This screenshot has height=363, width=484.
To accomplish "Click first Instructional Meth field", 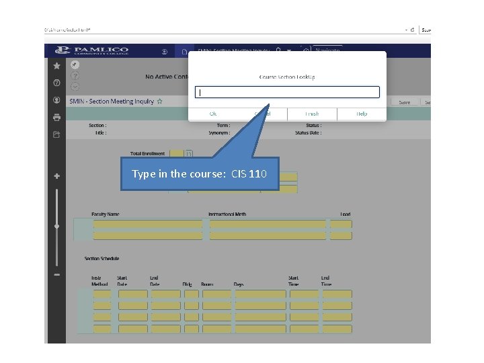I will click(x=268, y=224).
